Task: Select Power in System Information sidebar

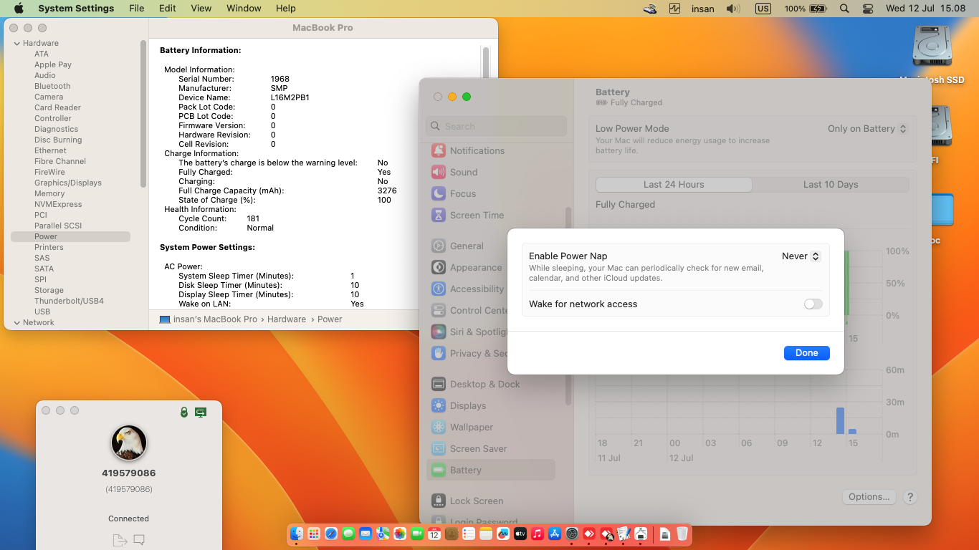Action: pyautogui.click(x=70, y=236)
